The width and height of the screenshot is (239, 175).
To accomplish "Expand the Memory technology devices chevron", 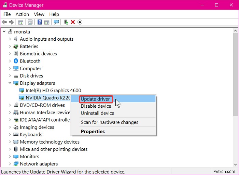I will coord(10,142).
